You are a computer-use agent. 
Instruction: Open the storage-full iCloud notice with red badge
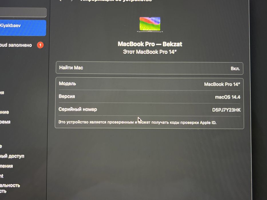tap(22, 45)
